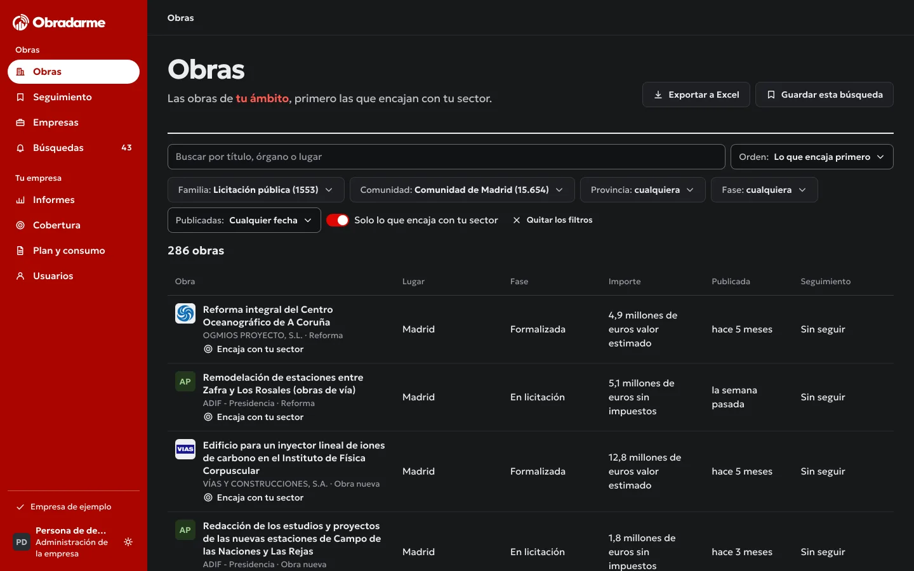Open the Publicadas date dropdown
This screenshot has height=571, width=914.
[x=244, y=220]
